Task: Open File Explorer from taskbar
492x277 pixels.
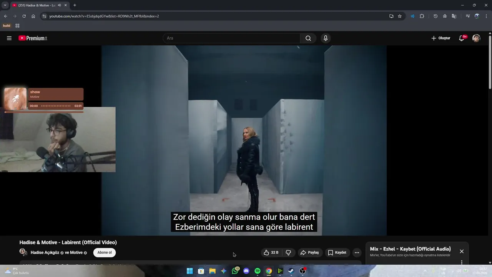Action: point(212,271)
